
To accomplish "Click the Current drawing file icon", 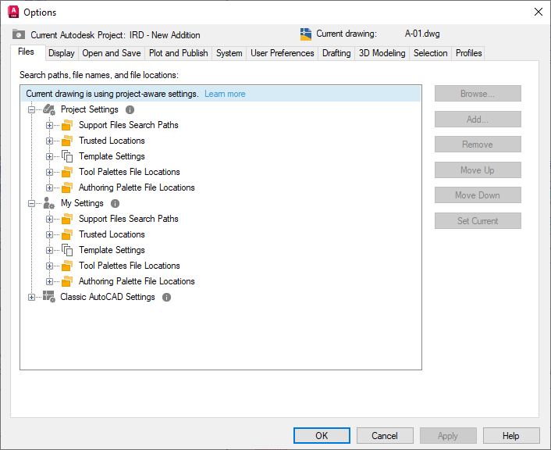I will click(306, 34).
